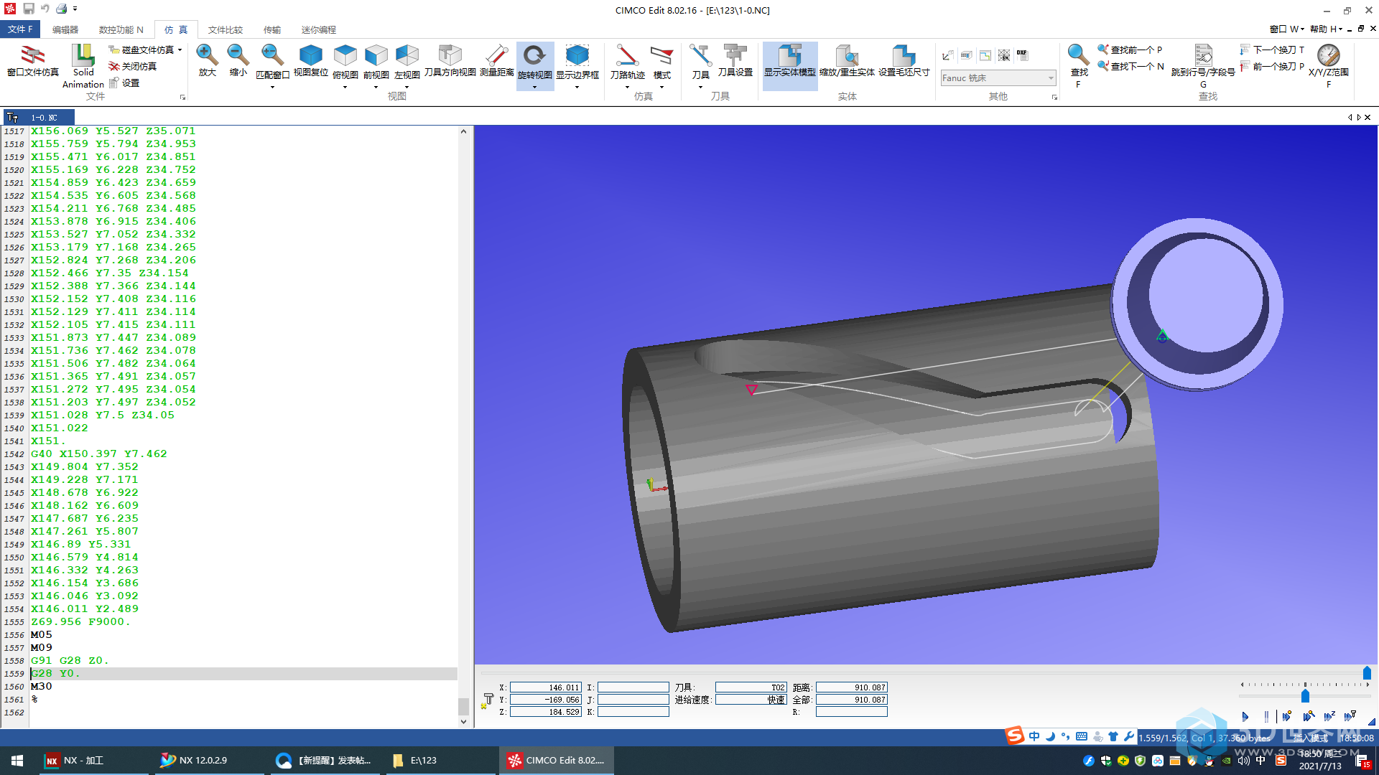Click 刀具方向视图 tool direction view
This screenshot has width=1379, height=775.
coord(450,61)
